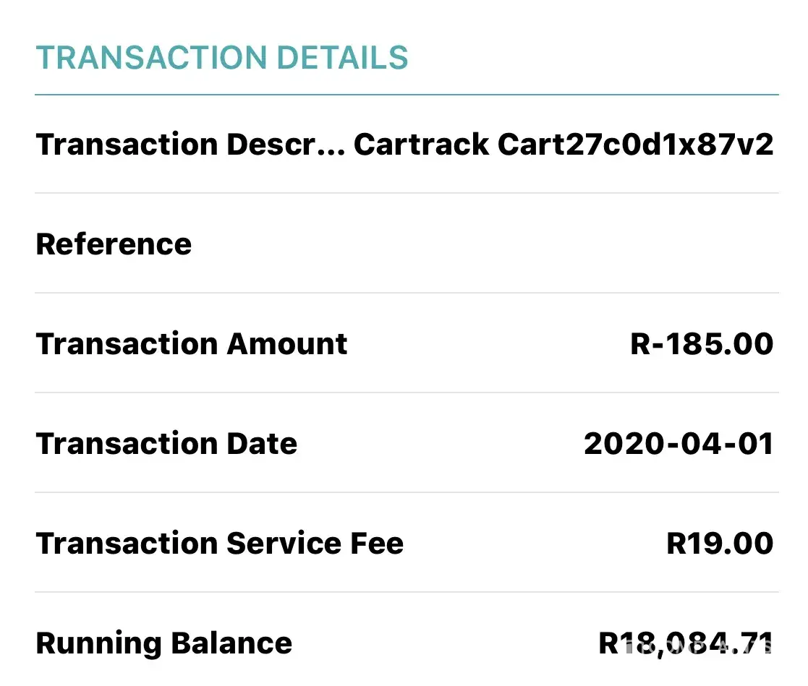Click the Cart27c0d1x87v2 description code

pos(635,145)
